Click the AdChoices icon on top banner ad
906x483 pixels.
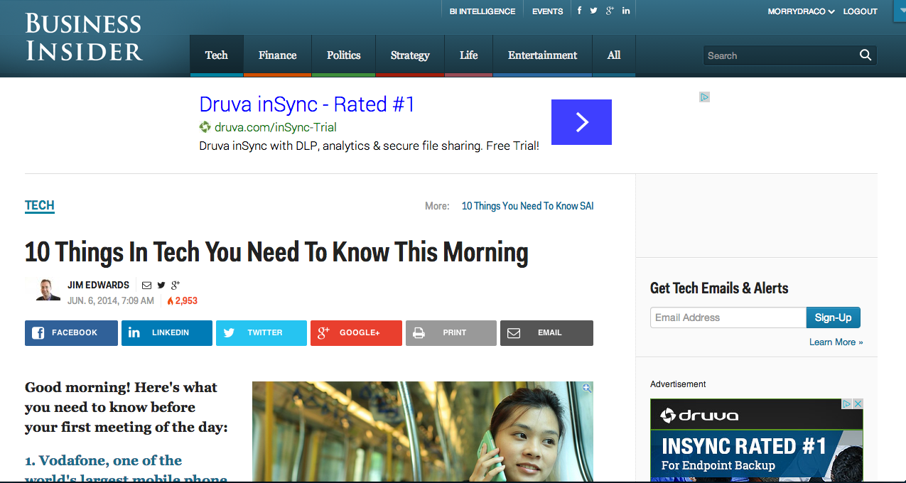[x=704, y=97]
